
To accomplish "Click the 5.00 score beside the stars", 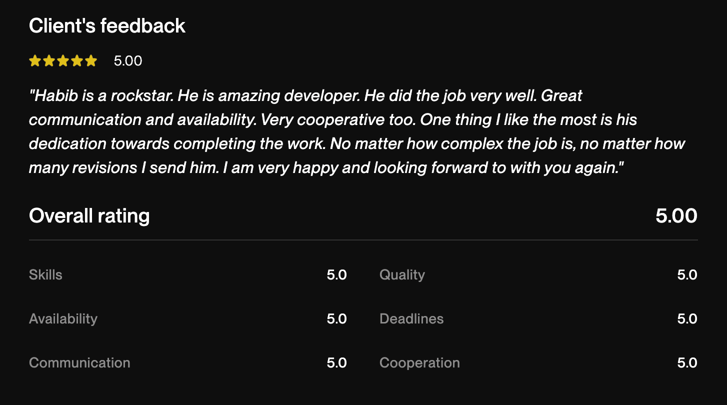I will click(x=128, y=61).
